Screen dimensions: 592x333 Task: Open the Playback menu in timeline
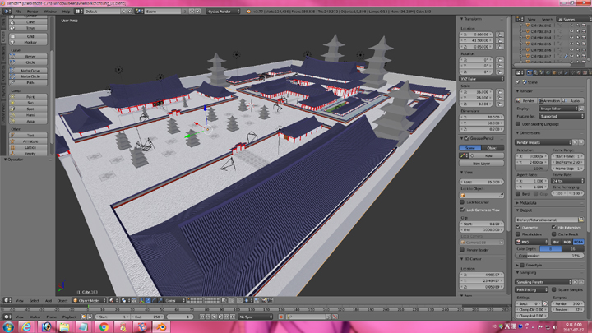pos(69,317)
